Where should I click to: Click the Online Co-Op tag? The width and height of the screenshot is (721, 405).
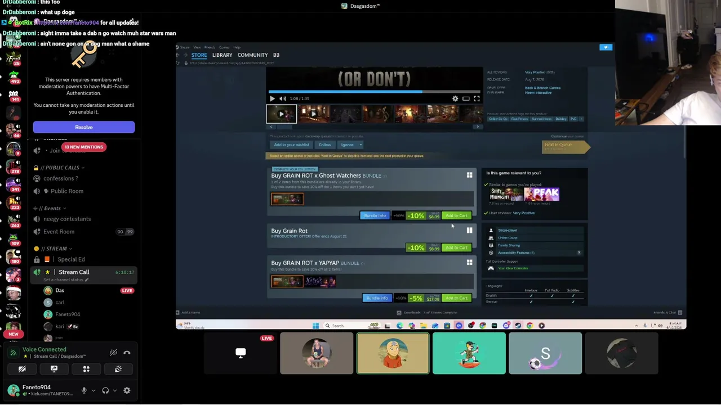click(x=497, y=119)
